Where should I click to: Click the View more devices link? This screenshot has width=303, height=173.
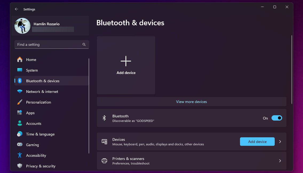click(191, 102)
